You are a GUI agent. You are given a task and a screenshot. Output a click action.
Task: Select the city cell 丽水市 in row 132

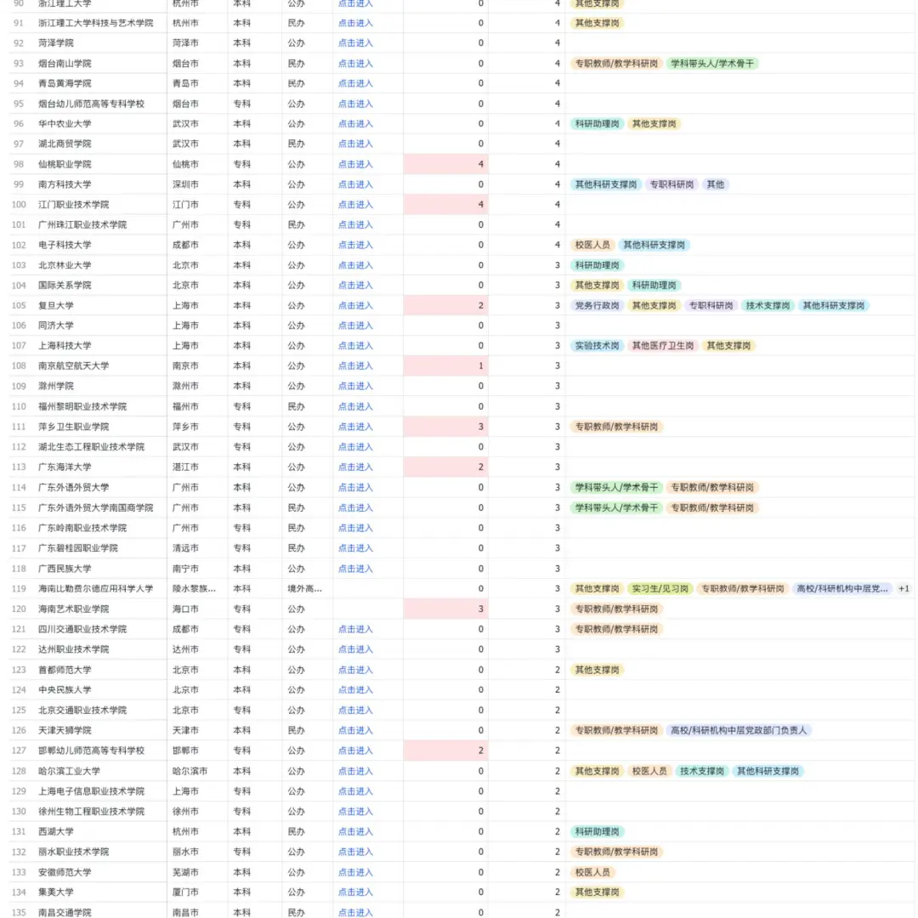click(x=197, y=852)
